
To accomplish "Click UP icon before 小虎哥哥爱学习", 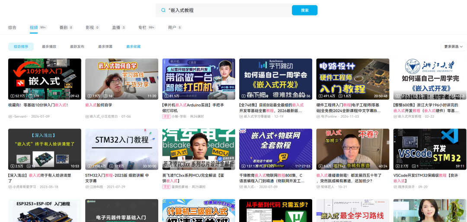I will (x=10, y=187).
